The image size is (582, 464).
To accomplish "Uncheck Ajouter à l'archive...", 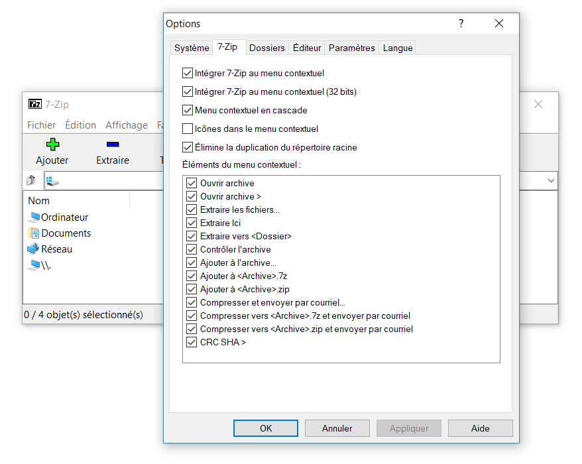I will pyautogui.click(x=192, y=262).
